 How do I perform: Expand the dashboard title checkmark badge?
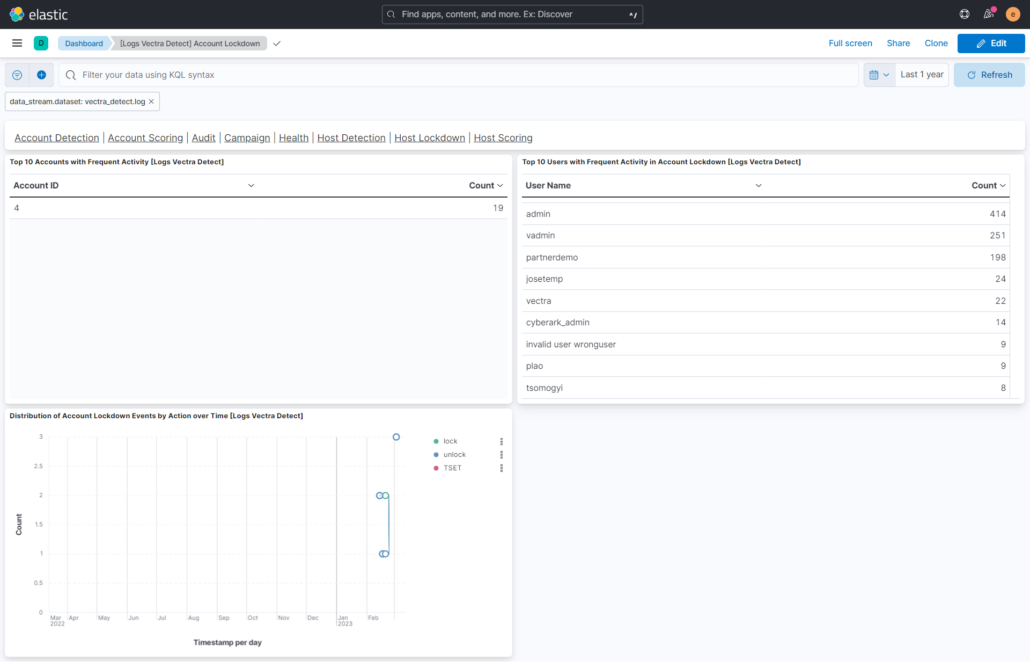click(277, 43)
